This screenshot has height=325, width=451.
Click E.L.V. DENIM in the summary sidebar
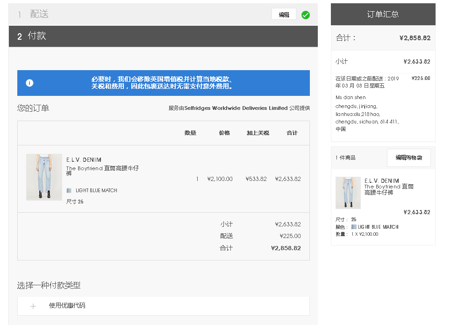(x=381, y=181)
